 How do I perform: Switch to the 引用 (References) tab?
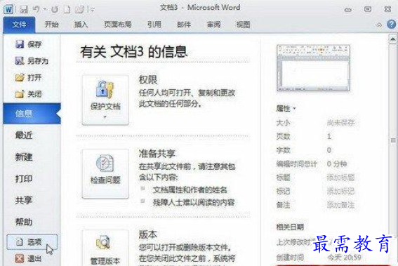[154, 25]
